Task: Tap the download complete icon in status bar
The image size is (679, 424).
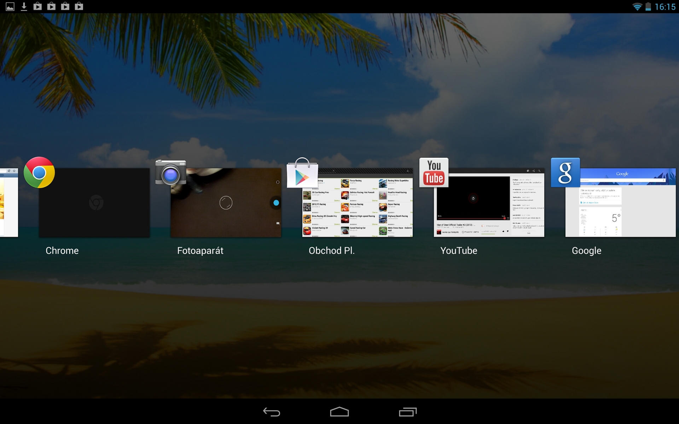Action: click(24, 6)
